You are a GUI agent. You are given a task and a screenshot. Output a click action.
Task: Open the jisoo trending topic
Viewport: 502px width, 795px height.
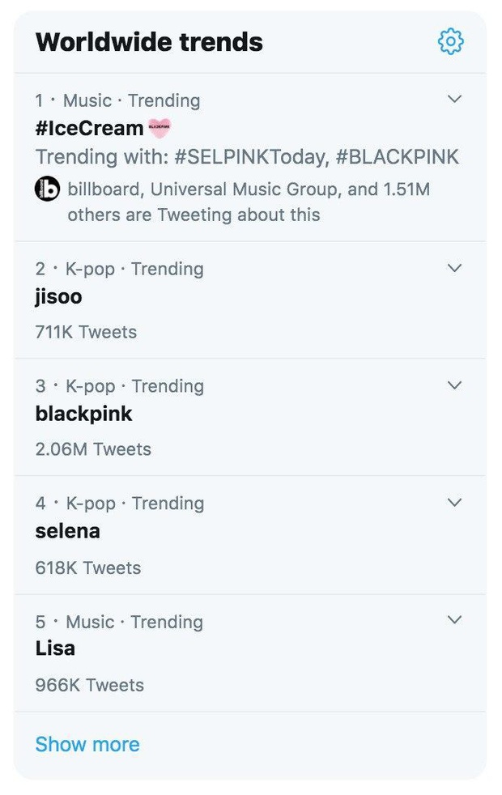click(x=57, y=296)
